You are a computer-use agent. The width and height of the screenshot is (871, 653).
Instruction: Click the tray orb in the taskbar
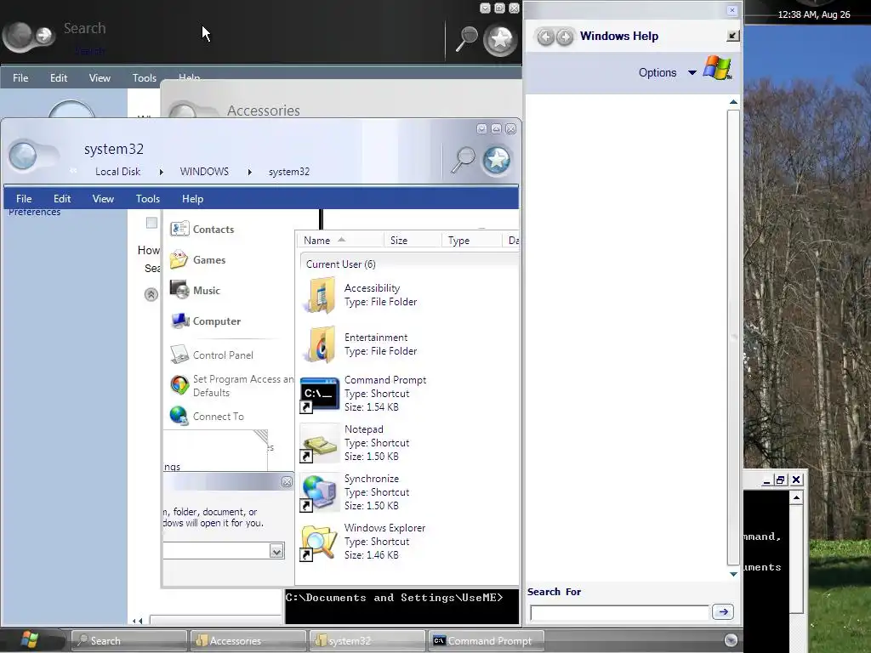tap(731, 640)
